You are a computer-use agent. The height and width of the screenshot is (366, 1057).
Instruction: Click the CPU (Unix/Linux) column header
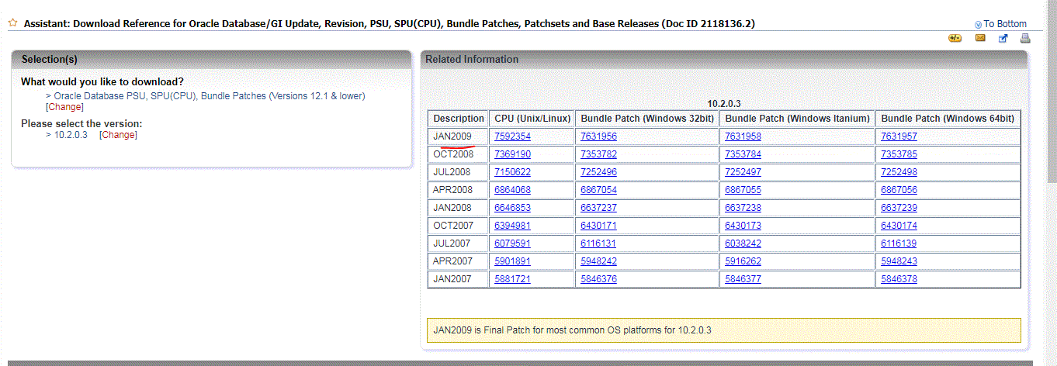[532, 119]
